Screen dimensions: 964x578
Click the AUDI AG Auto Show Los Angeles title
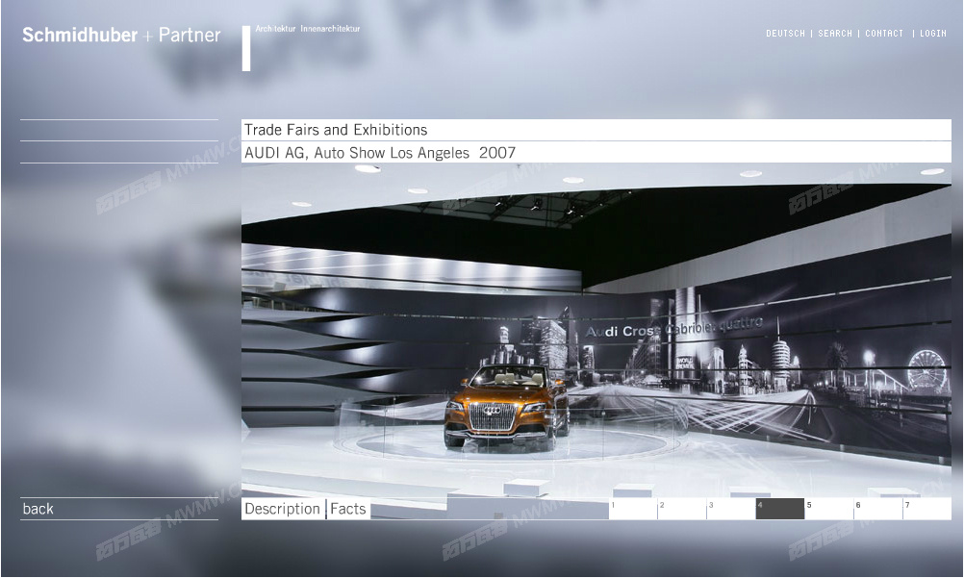point(380,153)
